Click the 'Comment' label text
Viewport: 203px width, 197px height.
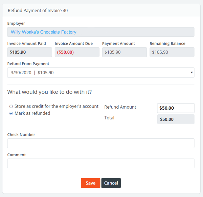click(17, 155)
